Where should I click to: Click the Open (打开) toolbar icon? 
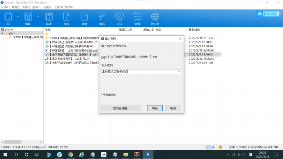click(x=8, y=17)
